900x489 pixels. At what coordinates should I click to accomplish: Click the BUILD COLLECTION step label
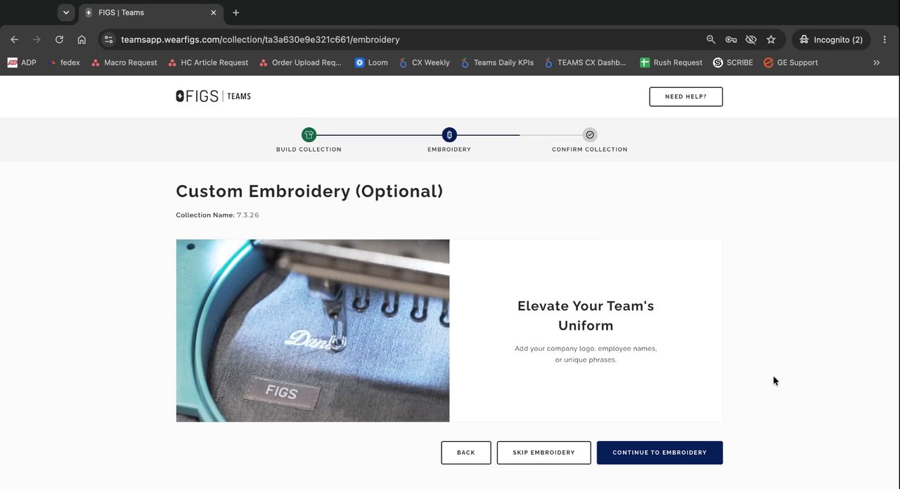click(x=309, y=149)
